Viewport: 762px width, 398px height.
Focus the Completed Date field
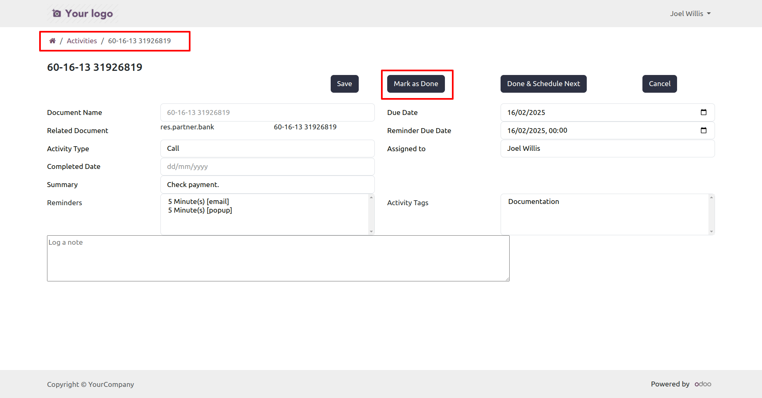[x=267, y=166]
